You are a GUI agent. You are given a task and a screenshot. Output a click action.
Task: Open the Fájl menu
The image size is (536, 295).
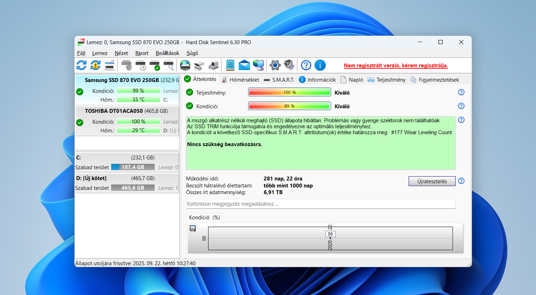pyautogui.click(x=81, y=53)
